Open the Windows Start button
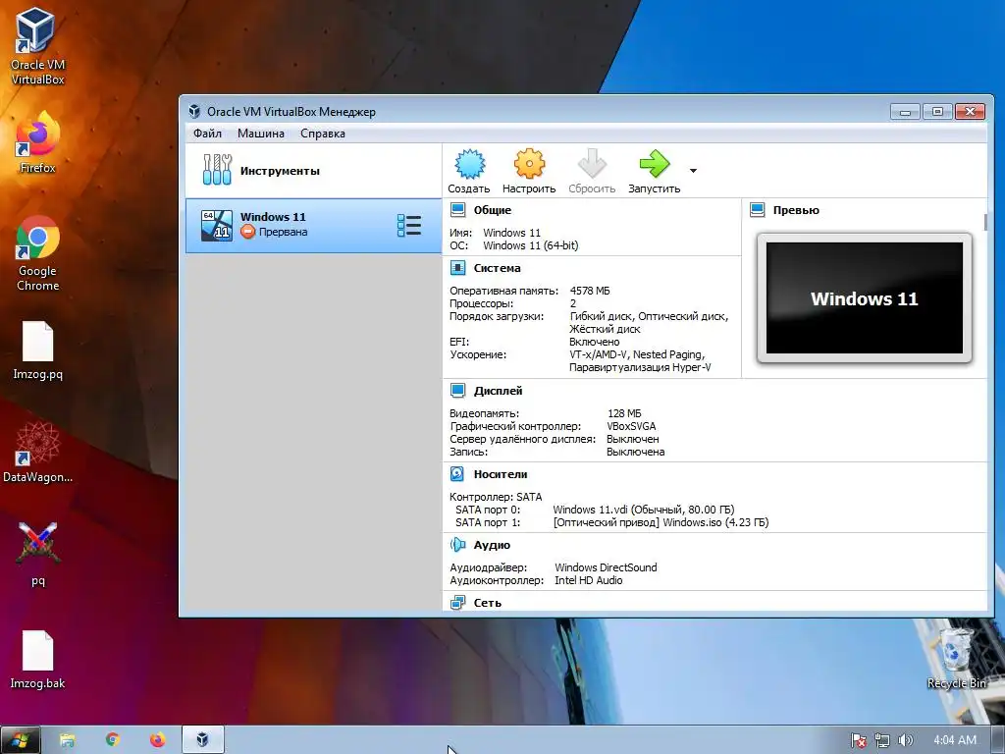 20,740
